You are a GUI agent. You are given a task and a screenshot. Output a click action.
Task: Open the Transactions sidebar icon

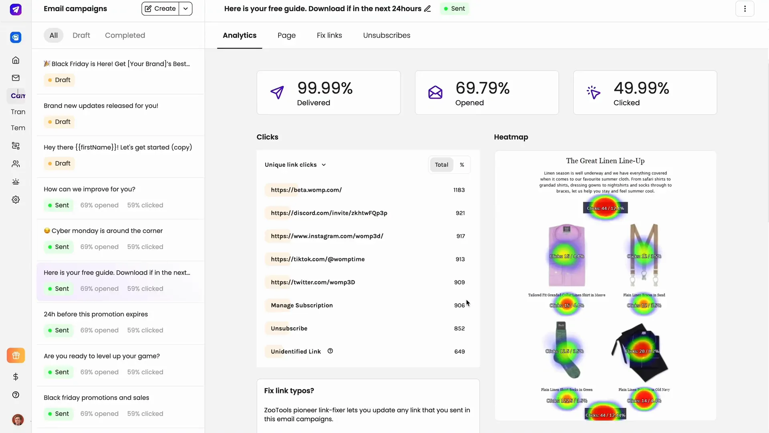tap(15, 111)
